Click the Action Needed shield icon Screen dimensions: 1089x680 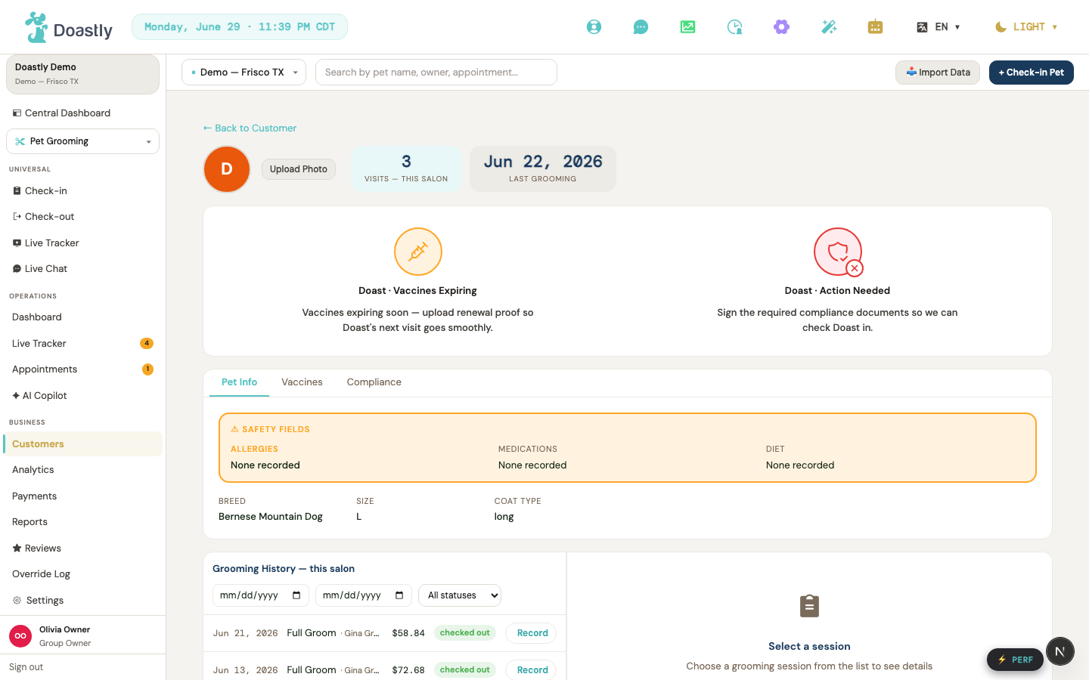click(838, 252)
